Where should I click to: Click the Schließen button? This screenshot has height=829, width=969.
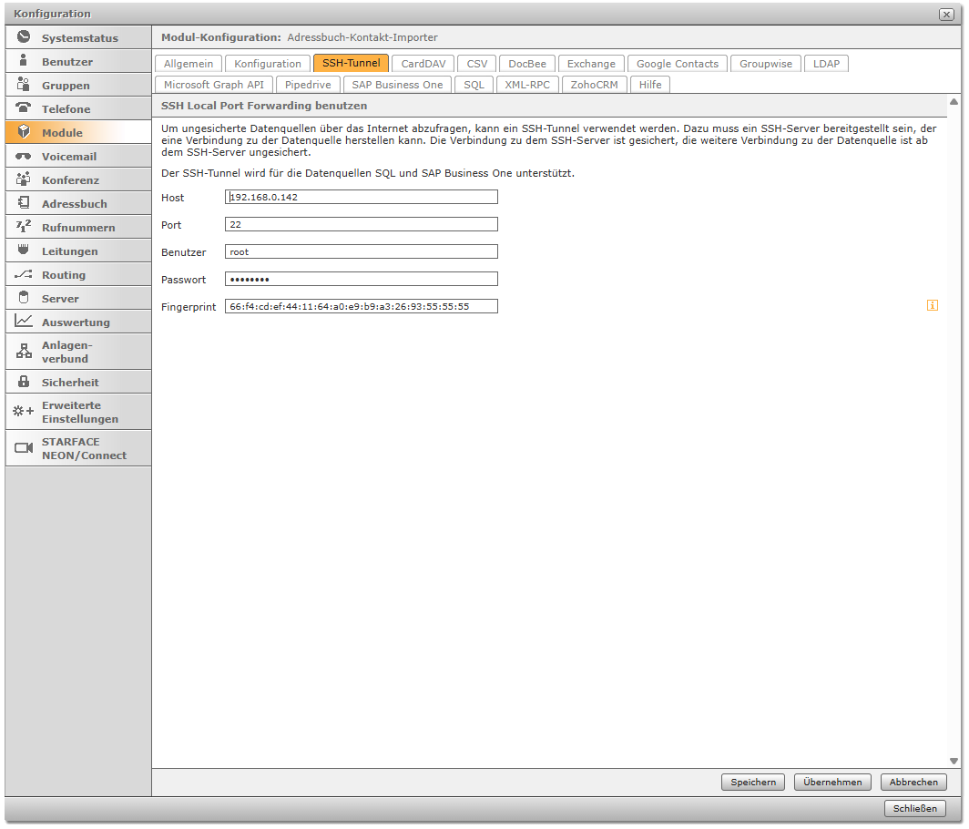[x=914, y=809]
